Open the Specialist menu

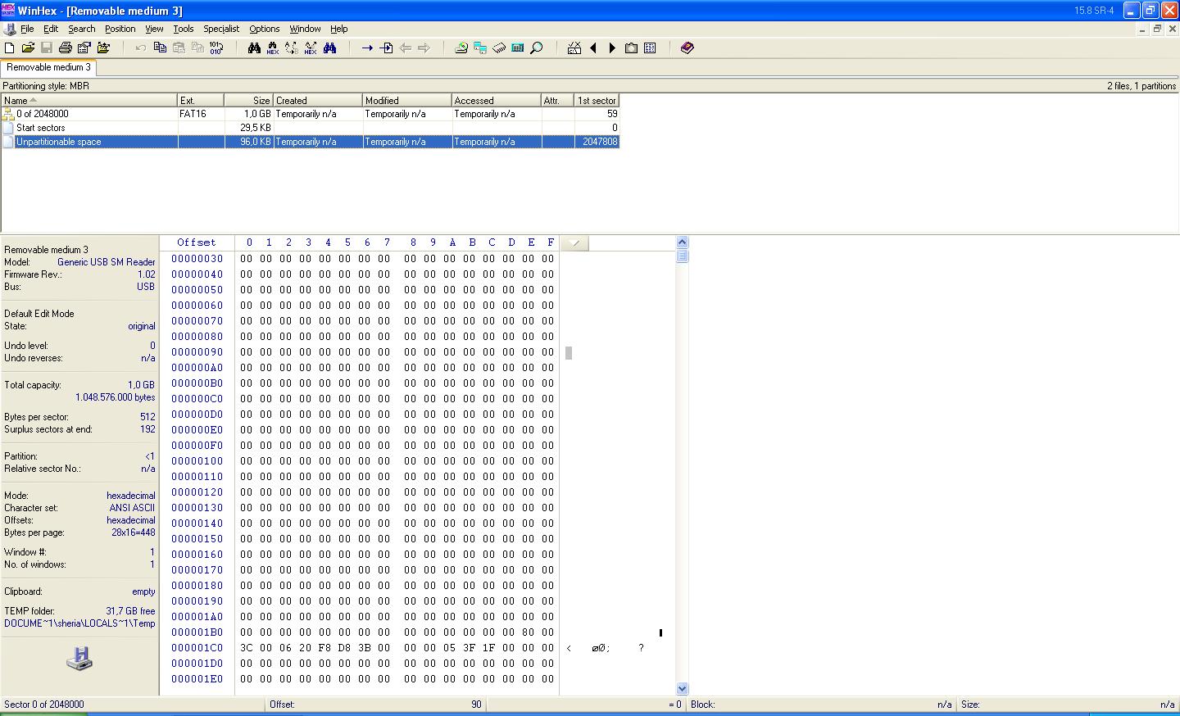pyautogui.click(x=221, y=29)
